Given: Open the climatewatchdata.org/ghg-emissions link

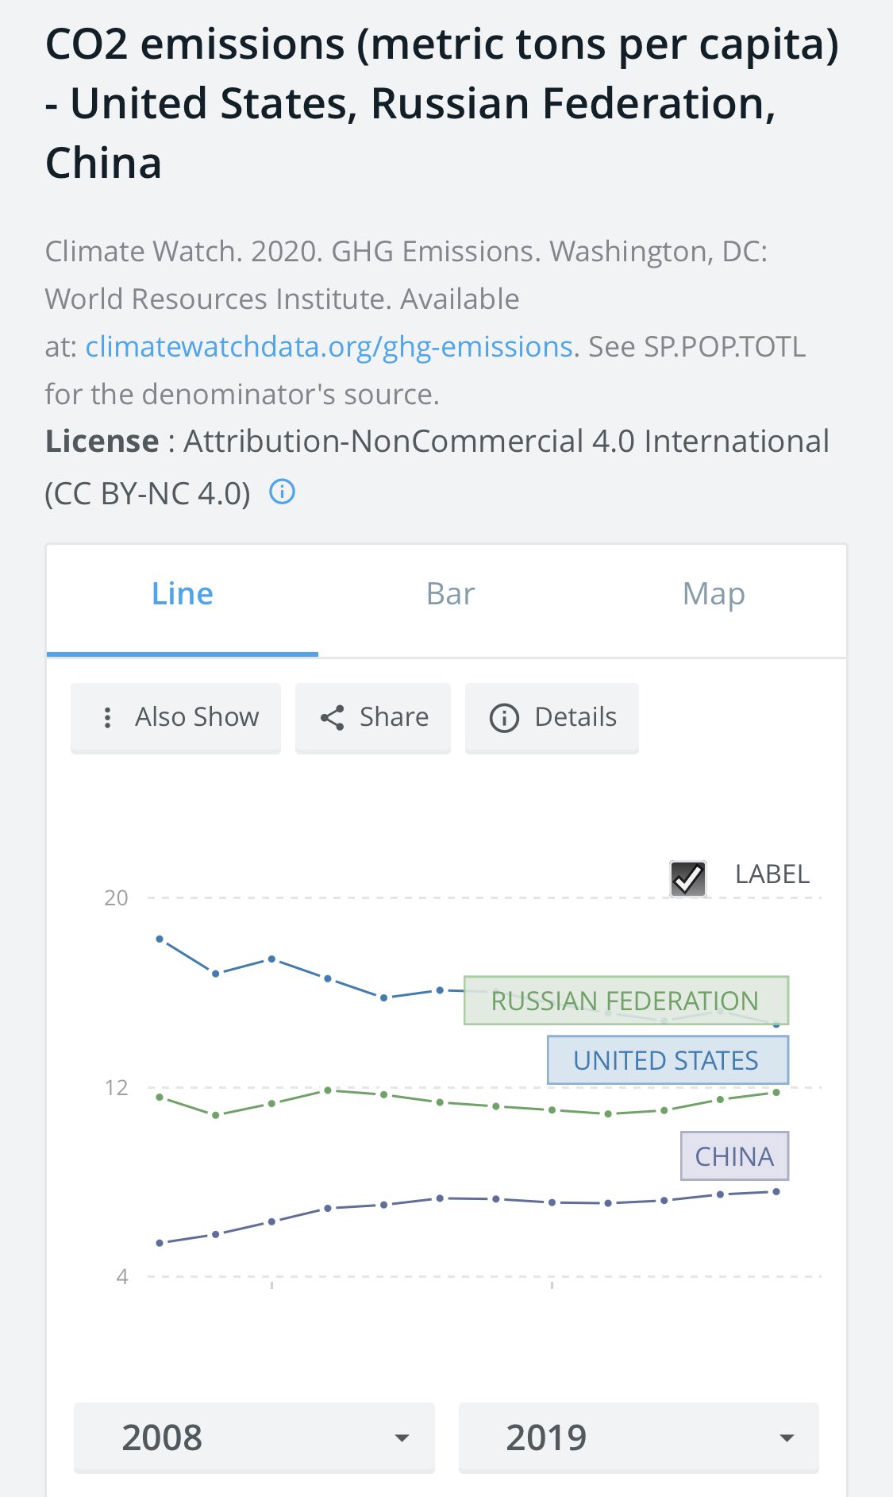Looking at the screenshot, I should (329, 346).
